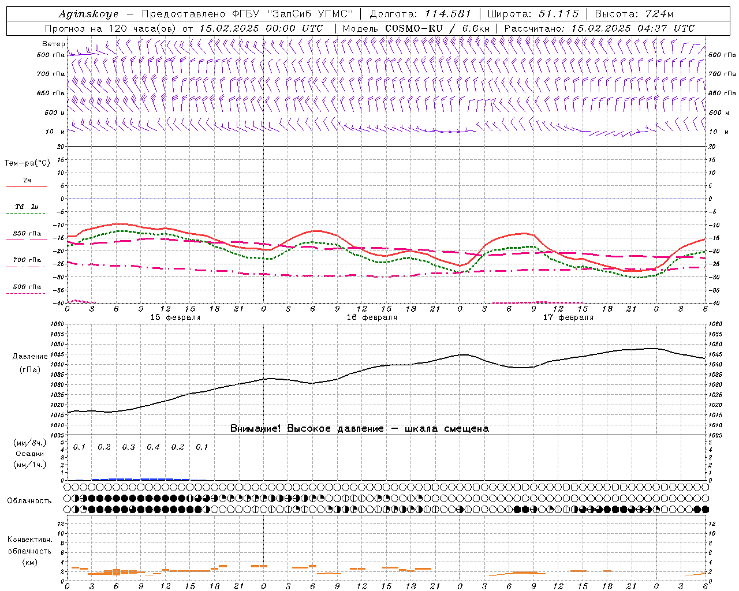Viewport: 739px width, 591px height.
Task: Click the Ветер wind panel label
Action: pos(53,44)
